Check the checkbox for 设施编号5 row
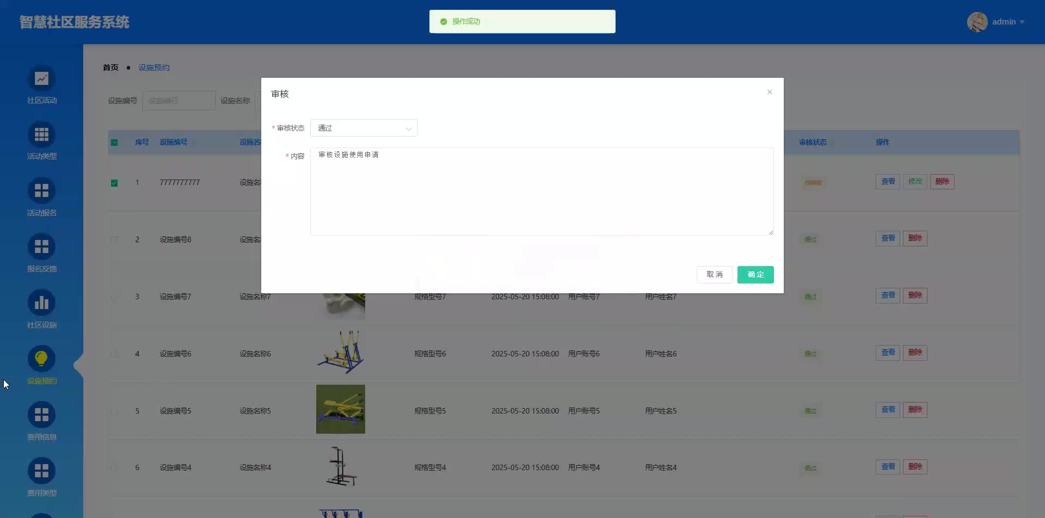Image resolution: width=1045 pixels, height=518 pixels. click(x=114, y=411)
